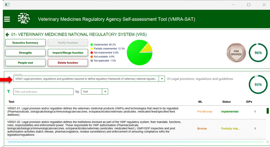Click the green filter funnel icon
Image resolution: width=270 pixels, height=147 pixels.
(x=8, y=92)
